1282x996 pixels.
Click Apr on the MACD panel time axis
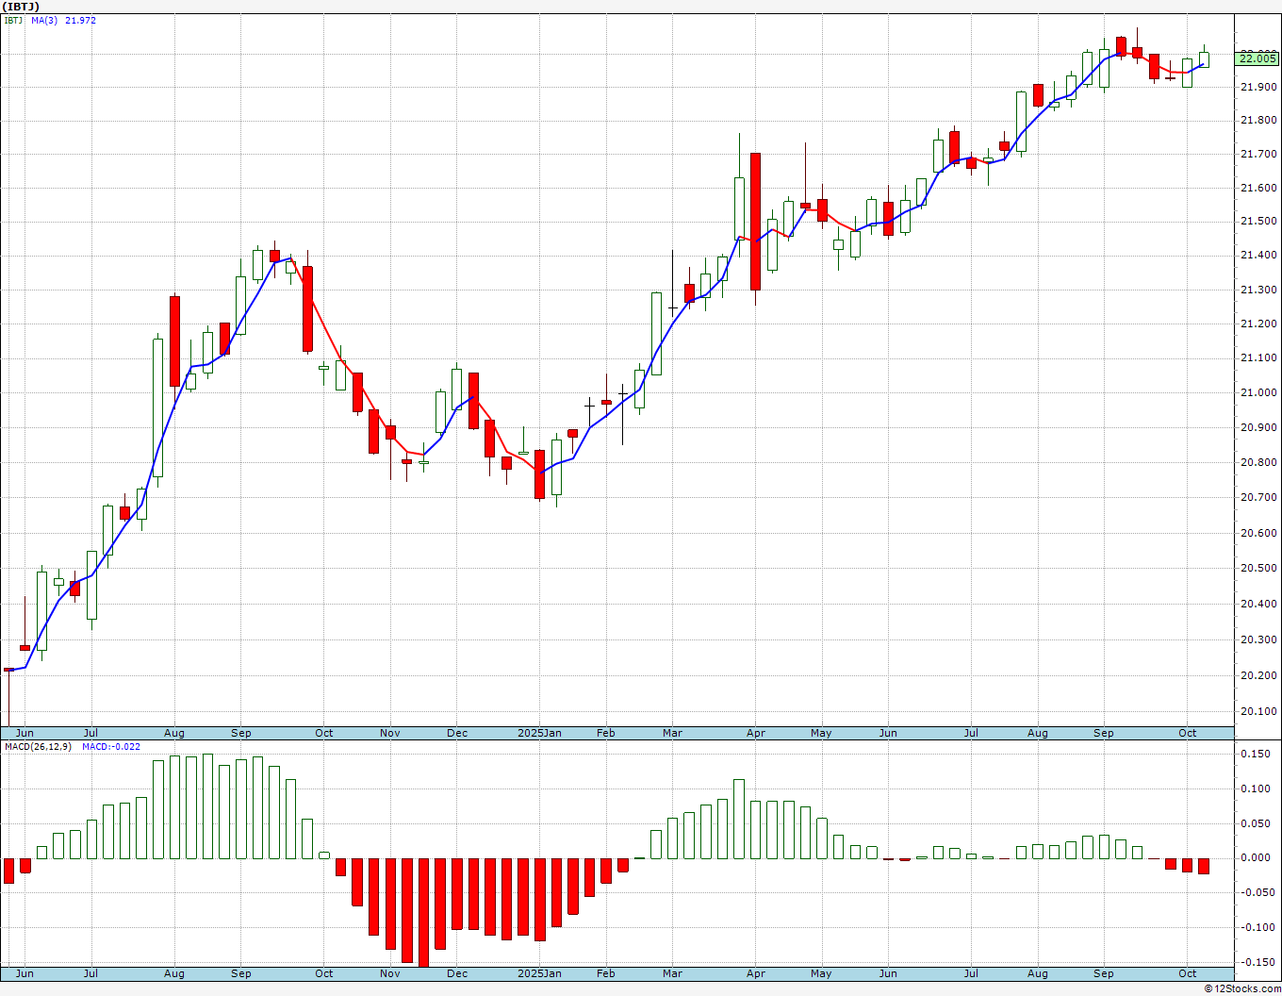tap(755, 973)
